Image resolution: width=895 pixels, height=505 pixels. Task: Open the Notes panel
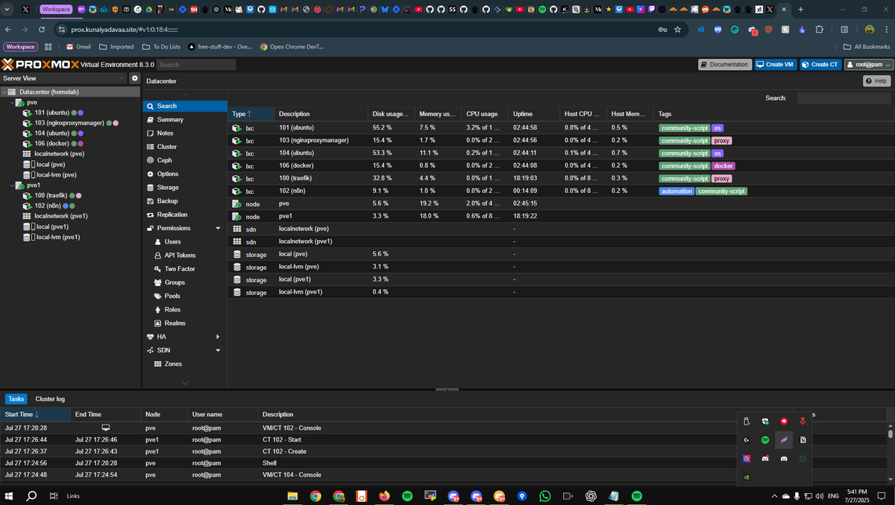(185, 133)
